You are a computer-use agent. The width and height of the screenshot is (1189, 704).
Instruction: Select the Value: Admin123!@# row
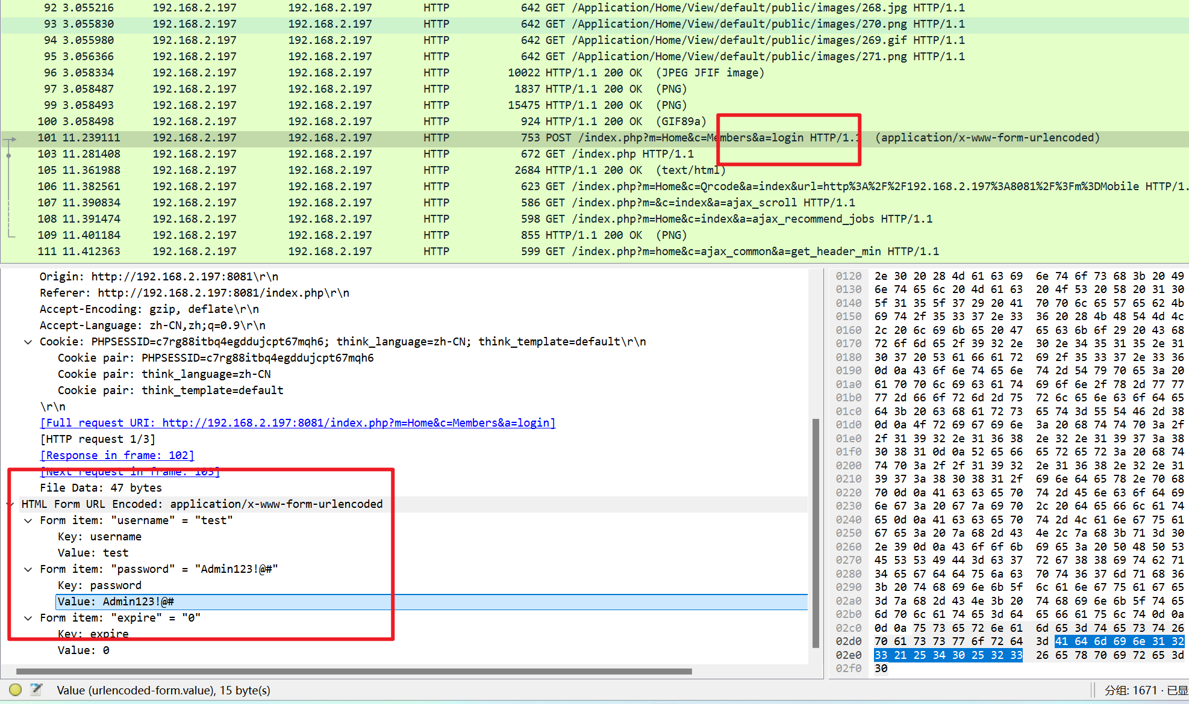432,602
